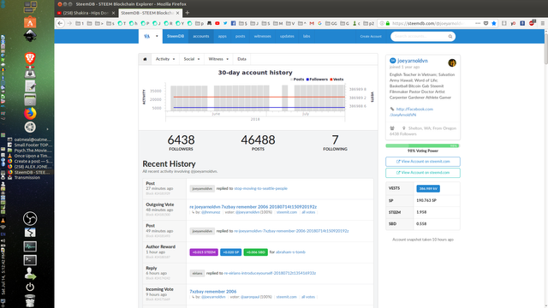The height and width of the screenshot is (308, 548).
Task: Open the system monitor dock icon
Action: pos(30,246)
